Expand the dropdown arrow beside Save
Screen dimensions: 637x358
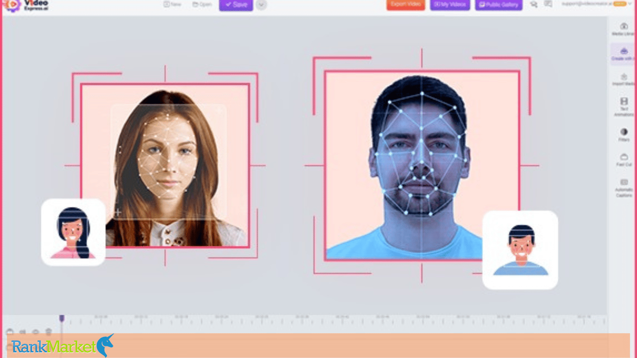click(x=261, y=5)
